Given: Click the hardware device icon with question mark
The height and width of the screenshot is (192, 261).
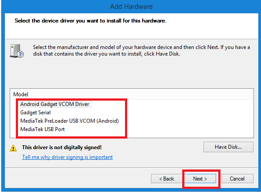Looking at the screenshot, I should click(x=17, y=51).
